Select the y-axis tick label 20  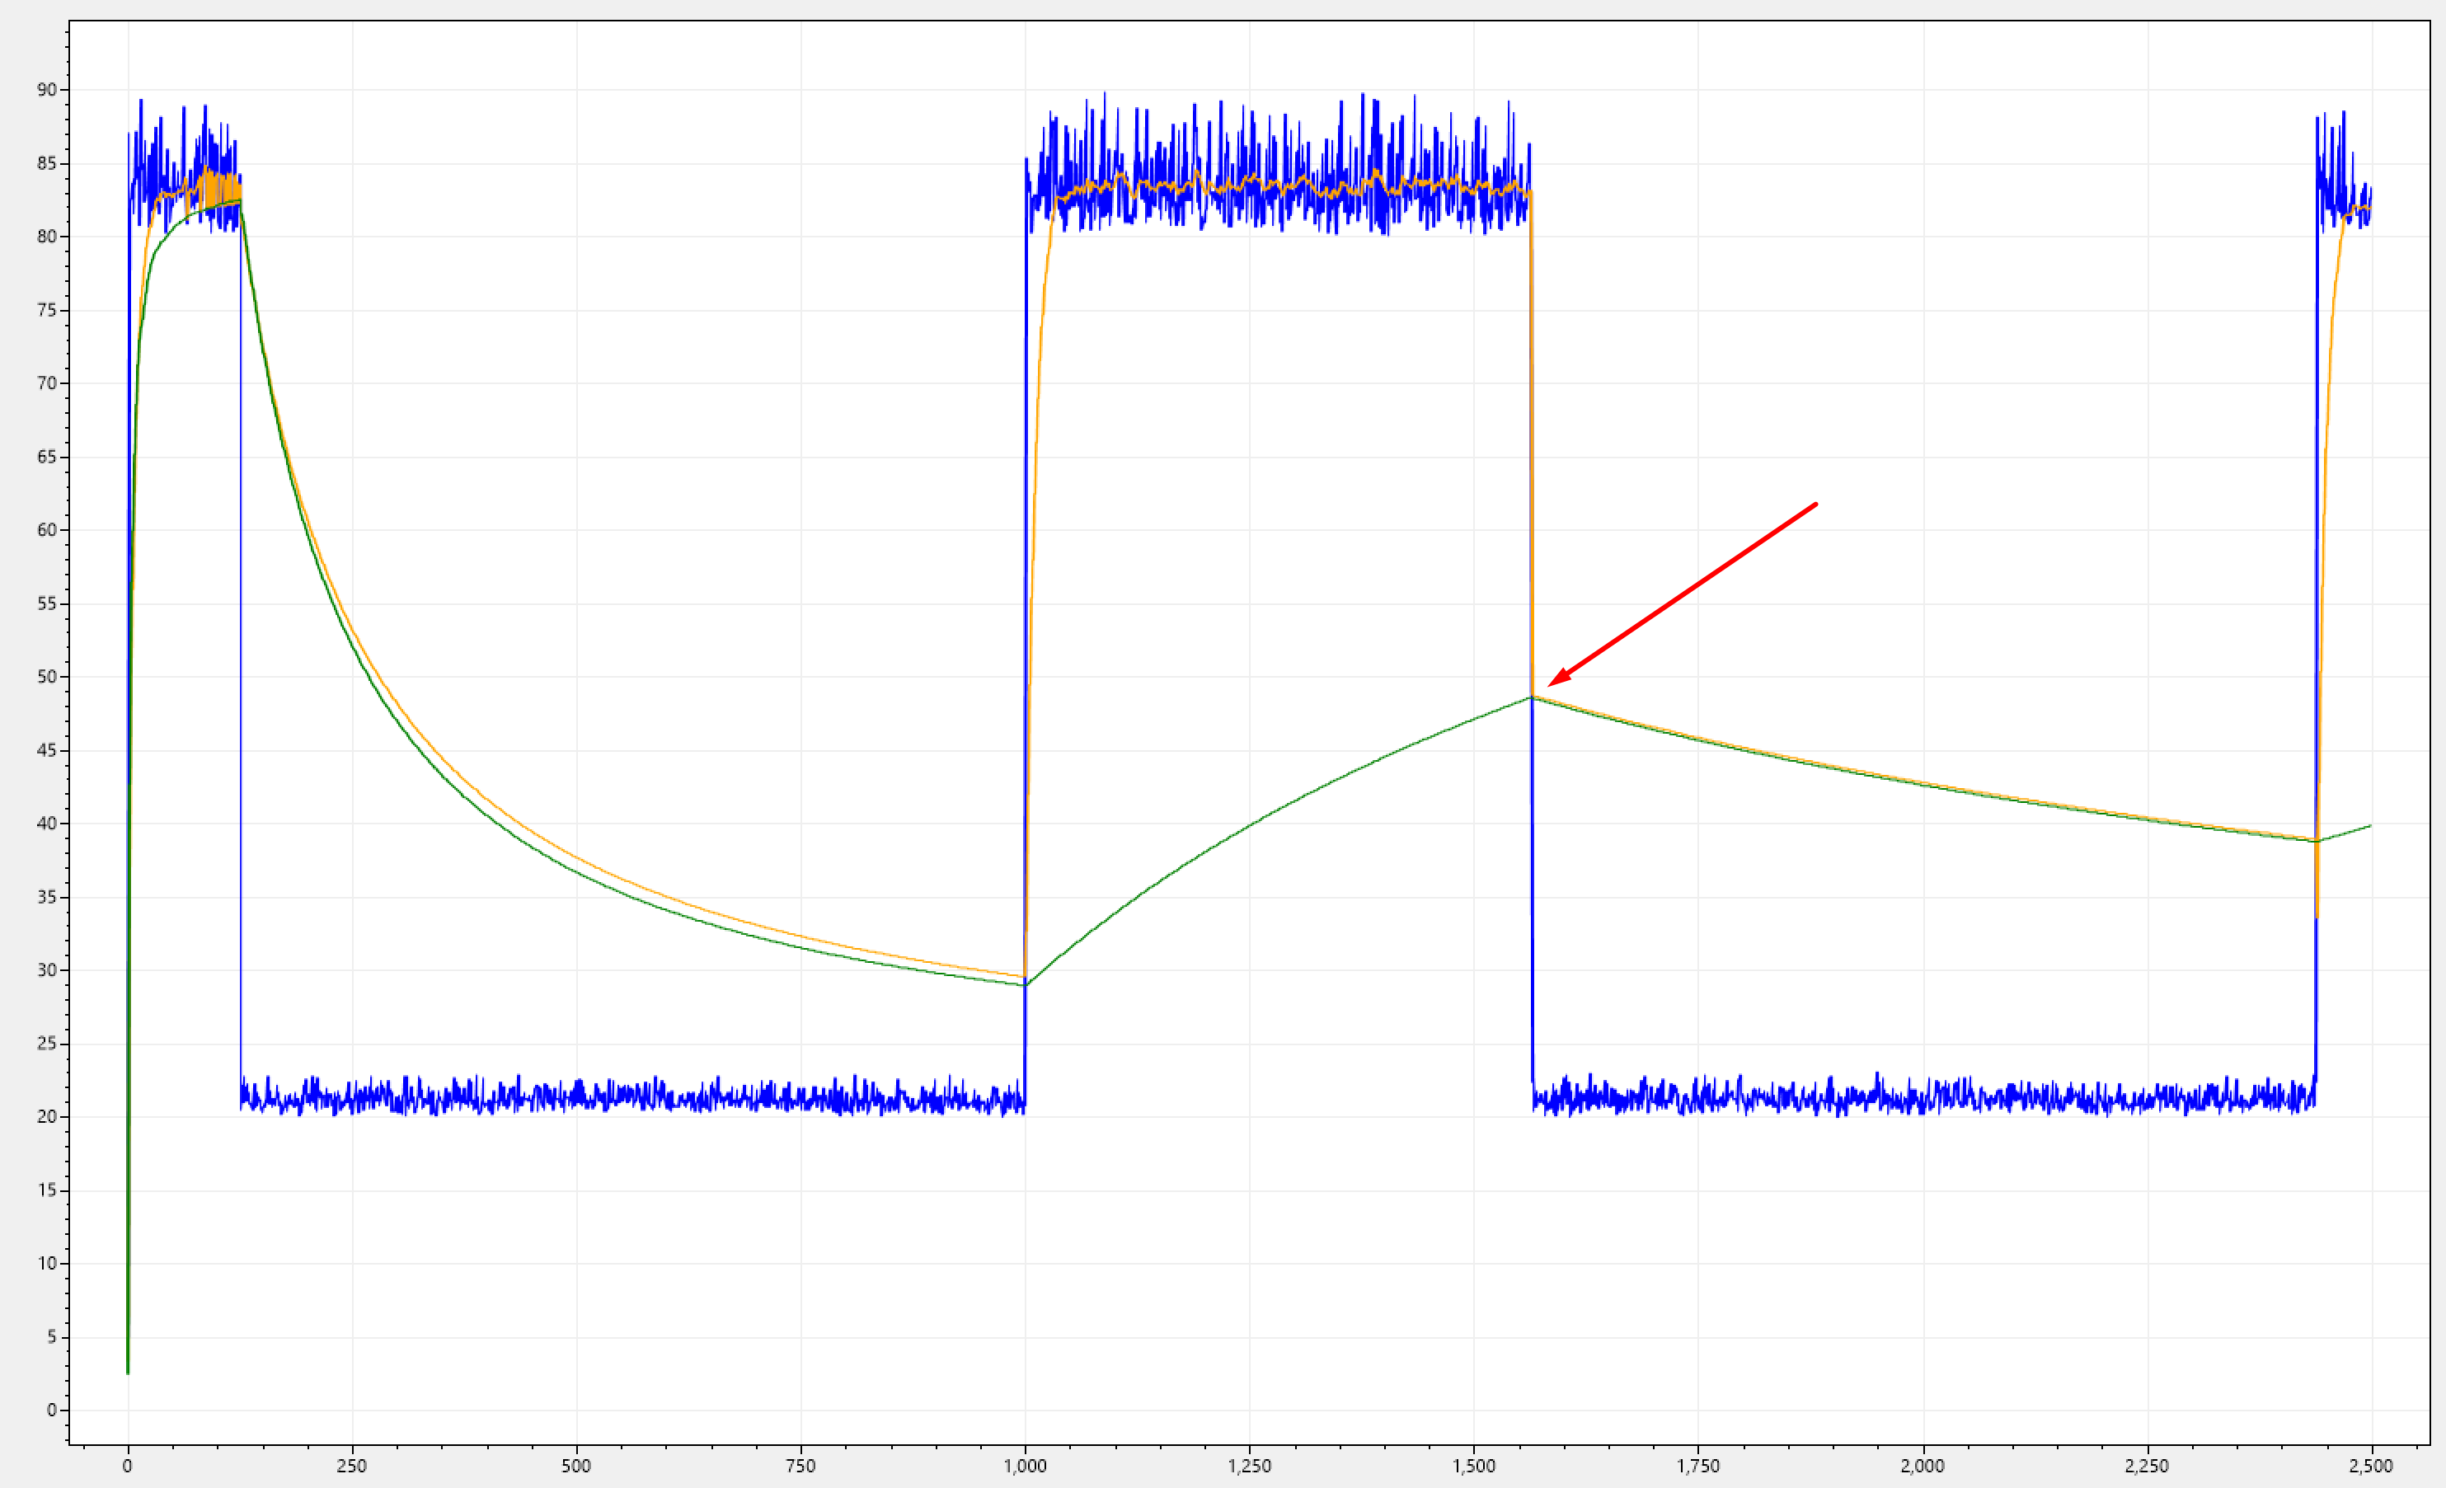coord(47,1115)
